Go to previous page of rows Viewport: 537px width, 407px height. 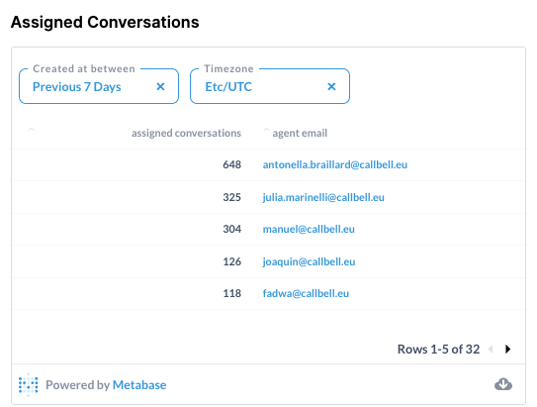click(x=491, y=349)
